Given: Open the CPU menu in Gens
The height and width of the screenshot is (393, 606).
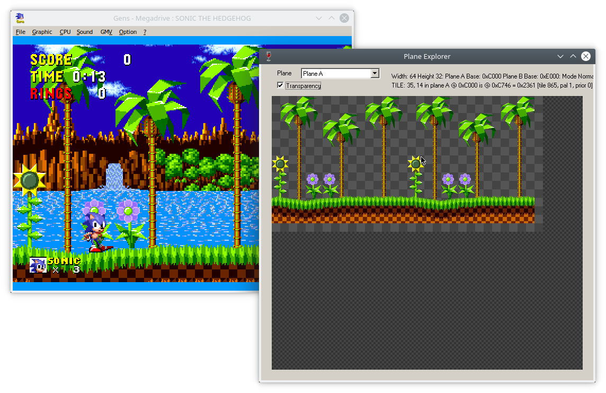Looking at the screenshot, I should click(x=65, y=32).
